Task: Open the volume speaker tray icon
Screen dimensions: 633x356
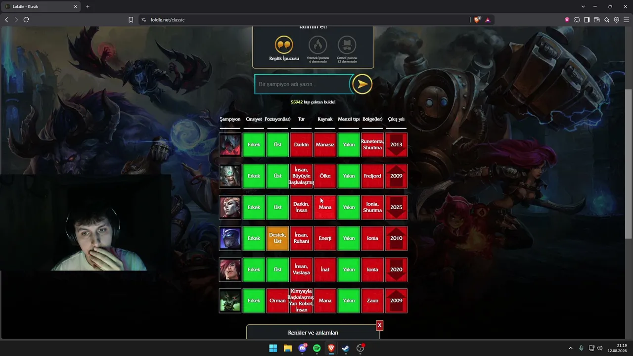Action: (600, 348)
